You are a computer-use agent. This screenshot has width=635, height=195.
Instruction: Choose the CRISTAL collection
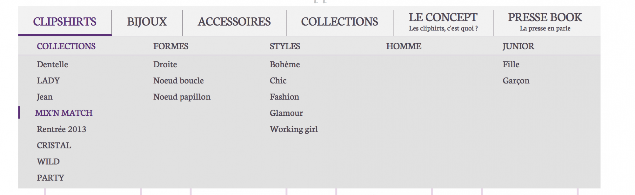54,145
